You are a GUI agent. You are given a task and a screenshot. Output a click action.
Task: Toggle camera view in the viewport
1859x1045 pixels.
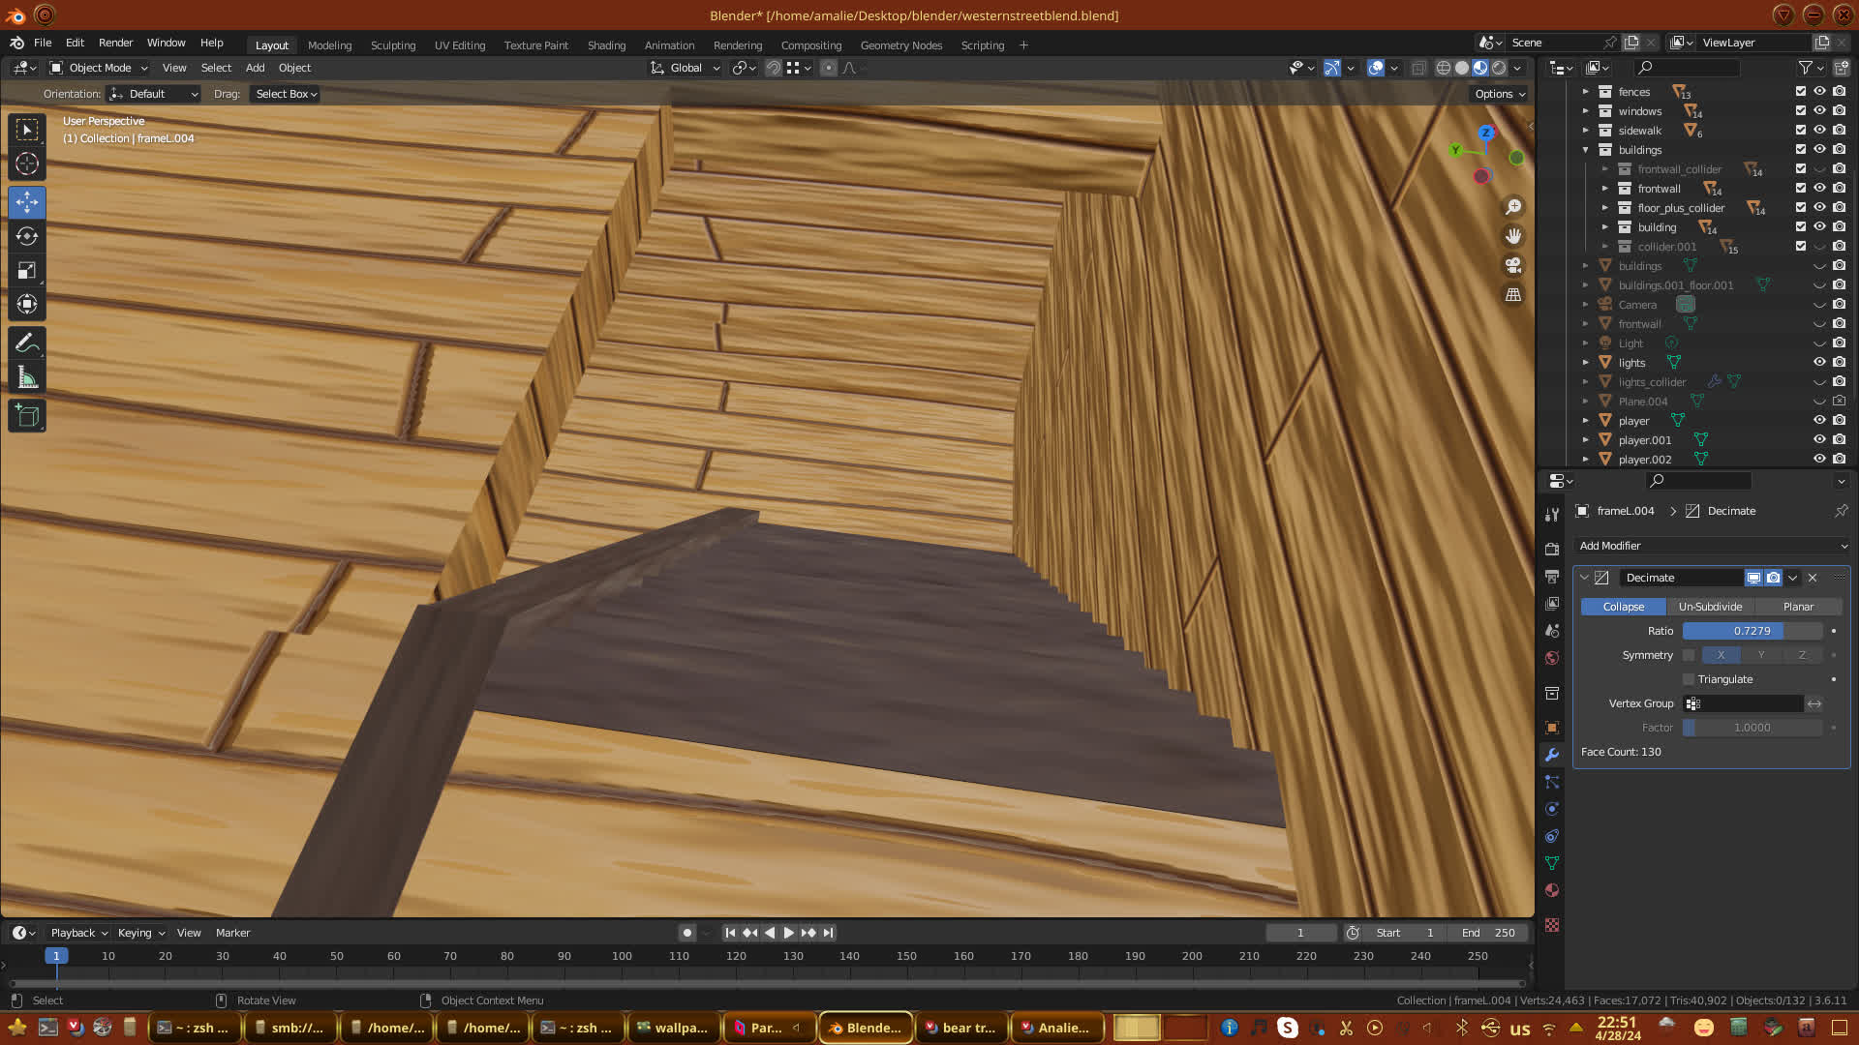tap(1513, 265)
